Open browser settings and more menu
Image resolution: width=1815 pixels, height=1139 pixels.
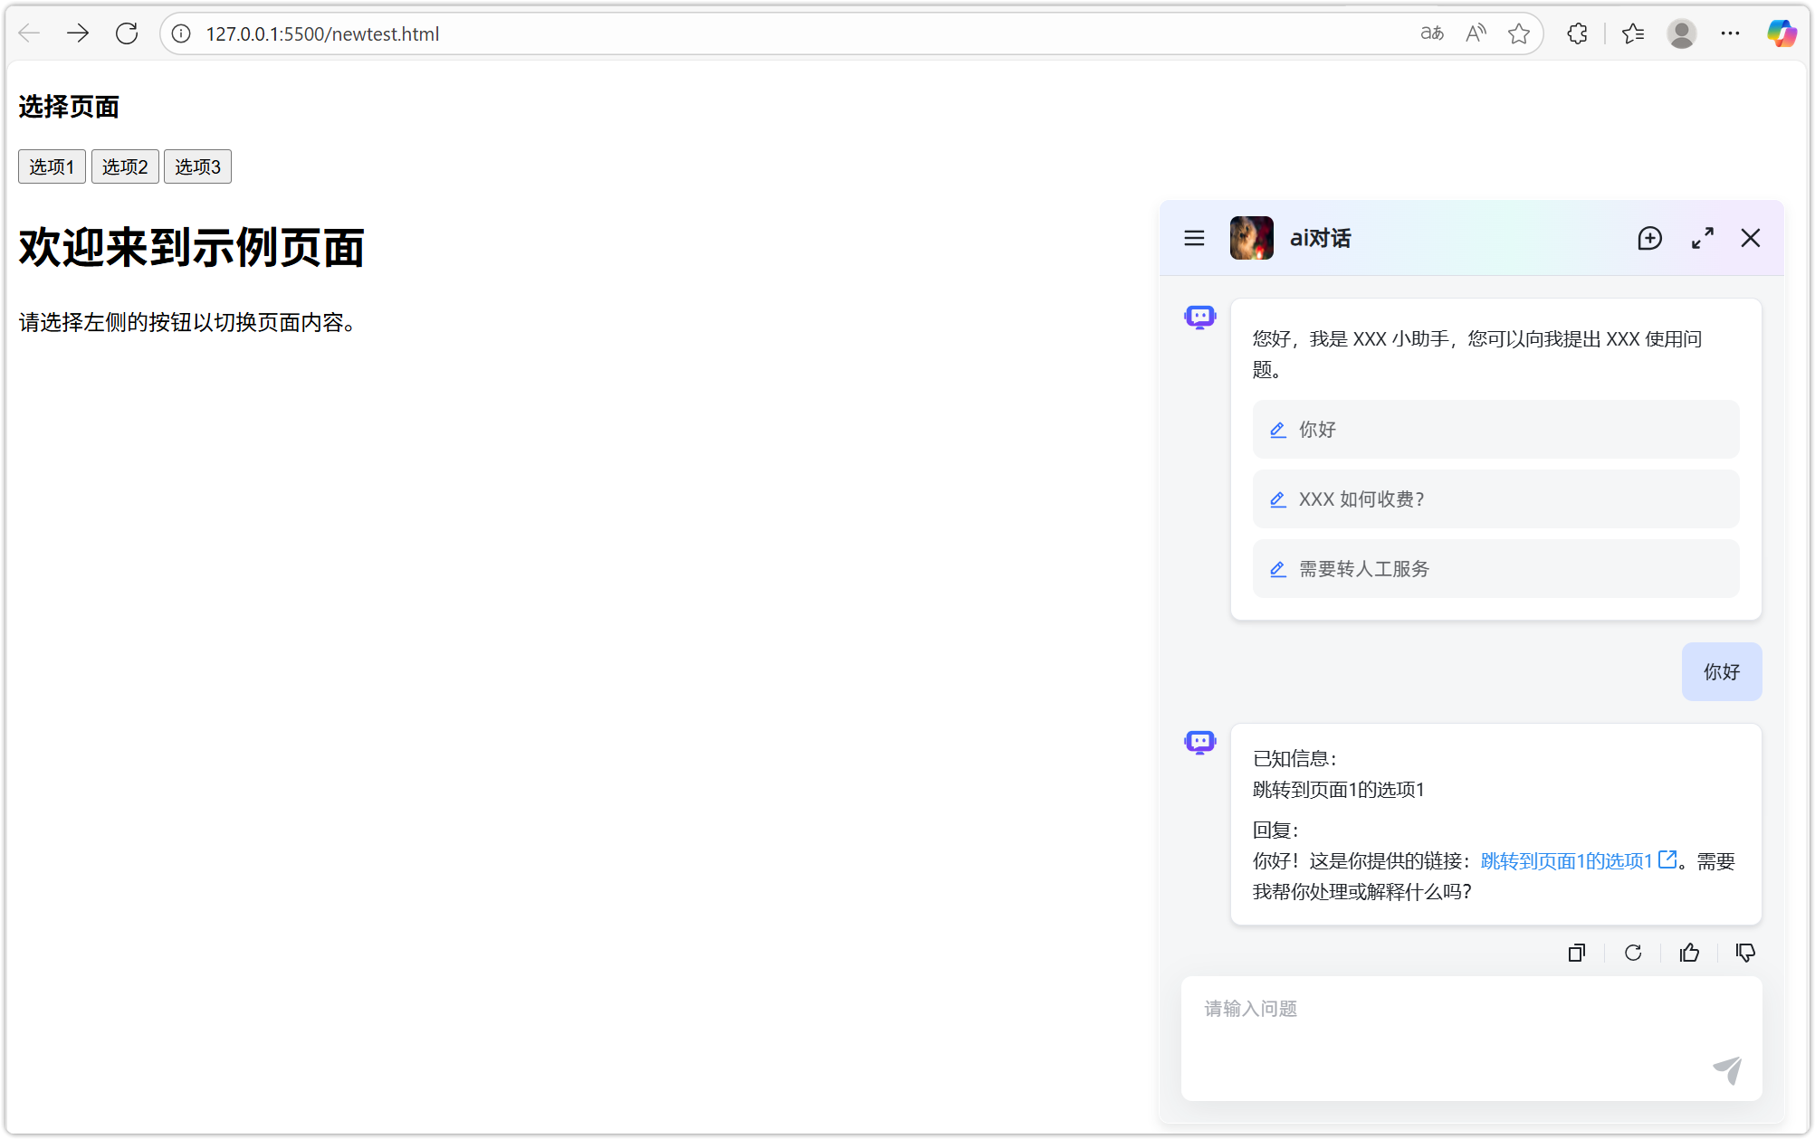pos(1730,33)
